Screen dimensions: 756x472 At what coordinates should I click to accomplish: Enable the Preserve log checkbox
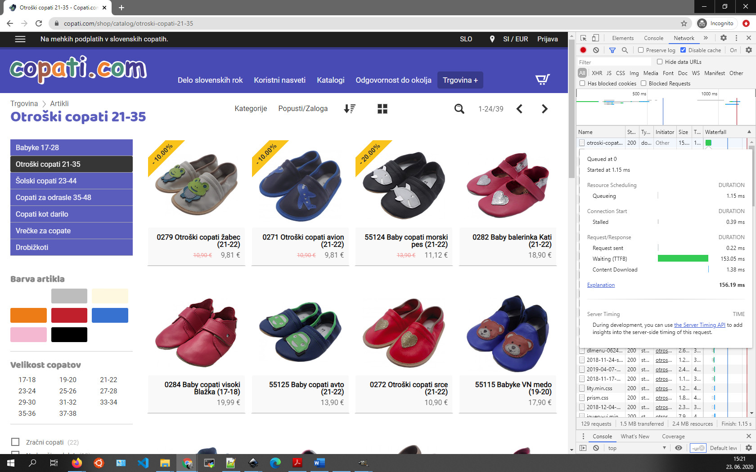(641, 50)
